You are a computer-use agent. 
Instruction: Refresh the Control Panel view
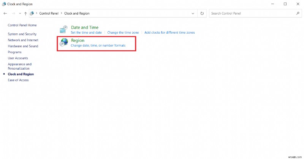[202, 13]
